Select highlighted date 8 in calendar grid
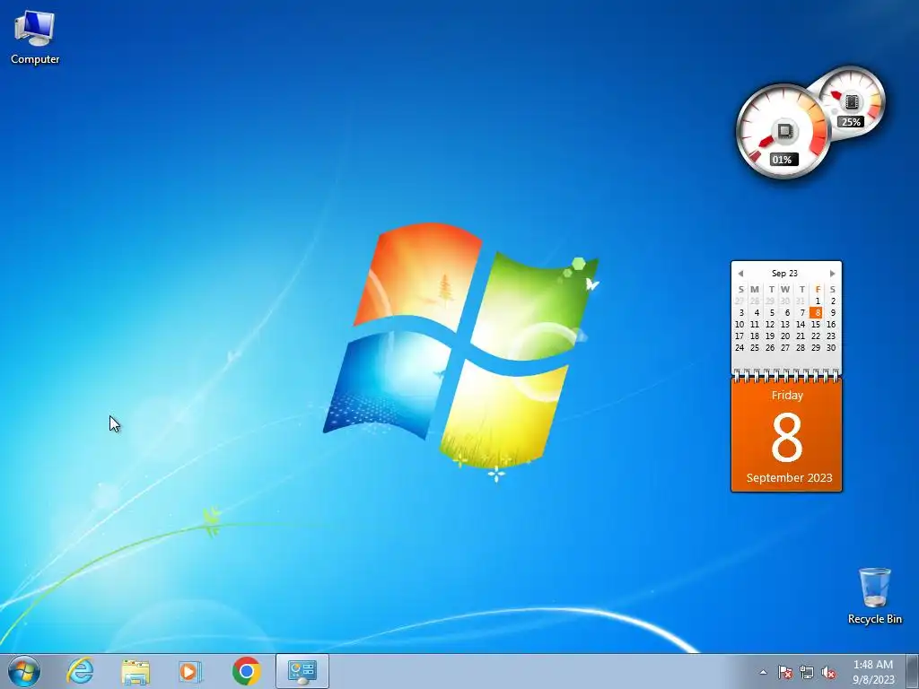Screen dimensions: 919x689 pyautogui.click(x=816, y=312)
